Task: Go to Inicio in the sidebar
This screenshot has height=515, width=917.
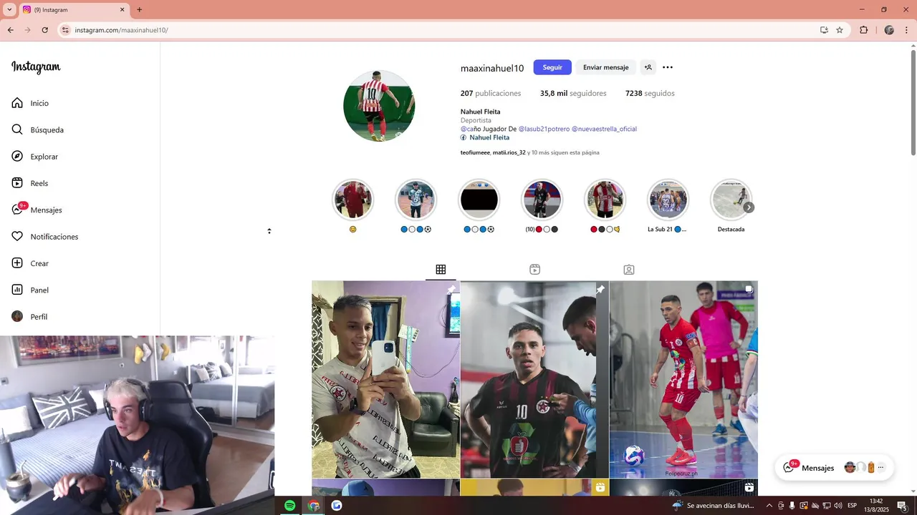Action: [30, 103]
